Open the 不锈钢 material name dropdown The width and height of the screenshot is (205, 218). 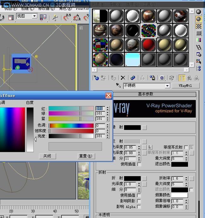pyautogui.click(x=168, y=86)
